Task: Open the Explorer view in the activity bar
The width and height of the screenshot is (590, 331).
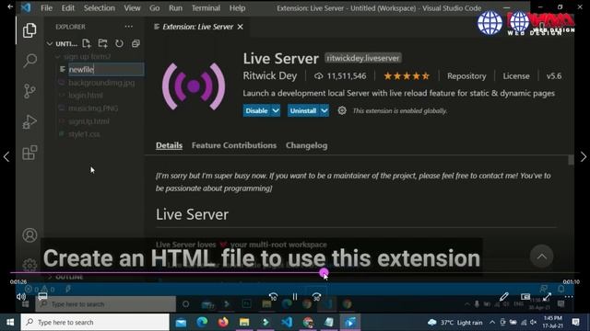Action: click(x=29, y=30)
